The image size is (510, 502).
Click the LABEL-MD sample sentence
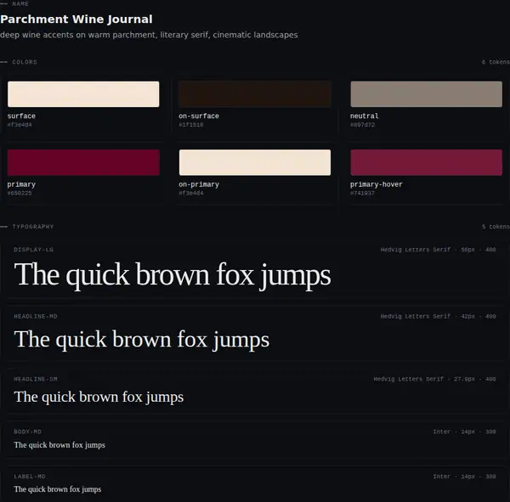[x=58, y=489]
